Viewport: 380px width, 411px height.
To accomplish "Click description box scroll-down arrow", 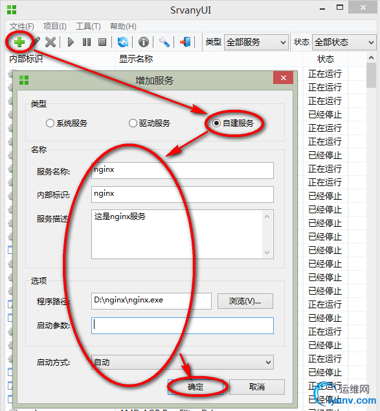I will (267, 253).
